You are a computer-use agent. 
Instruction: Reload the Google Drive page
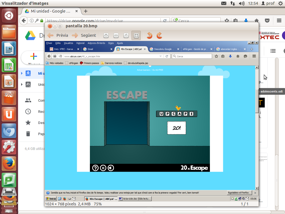(165, 21)
